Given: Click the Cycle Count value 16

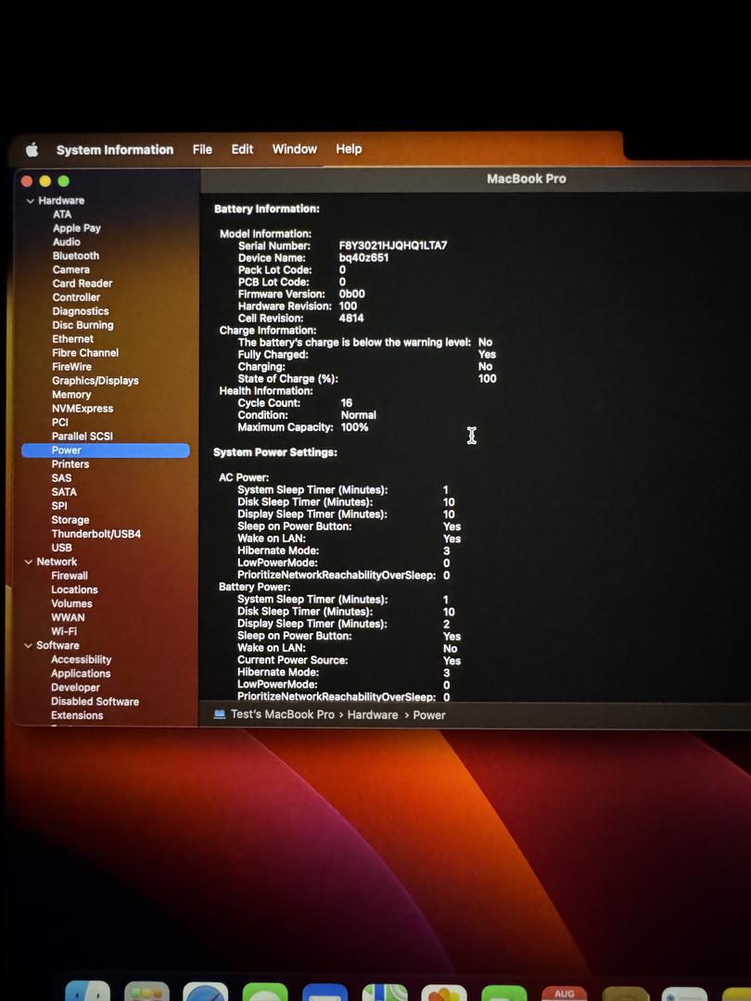Looking at the screenshot, I should 346,403.
